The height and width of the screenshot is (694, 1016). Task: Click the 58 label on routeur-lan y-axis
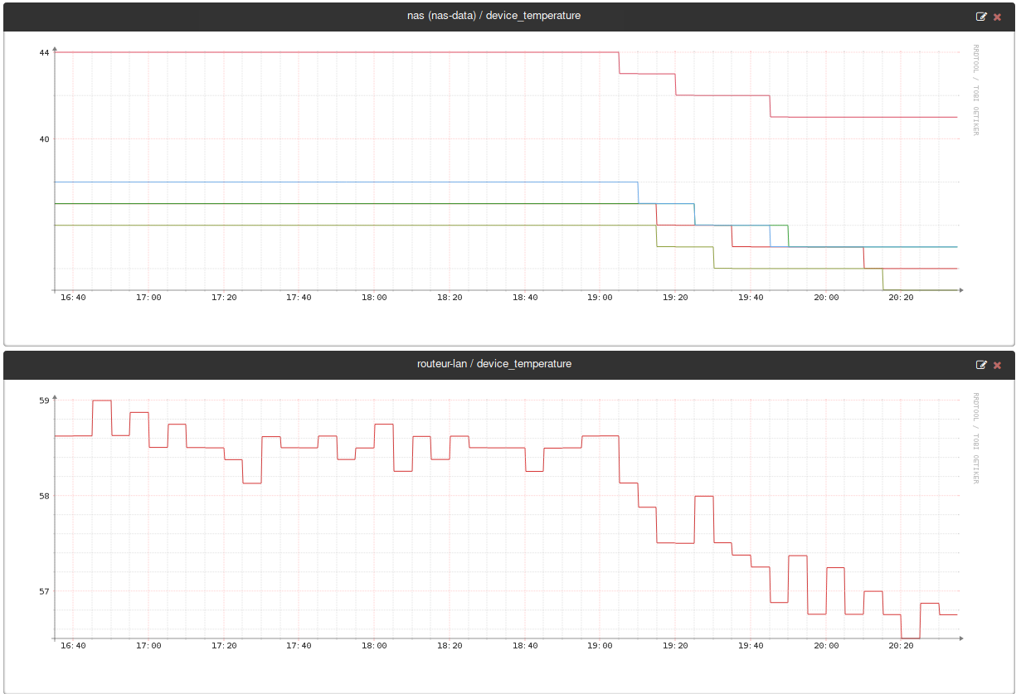point(44,496)
